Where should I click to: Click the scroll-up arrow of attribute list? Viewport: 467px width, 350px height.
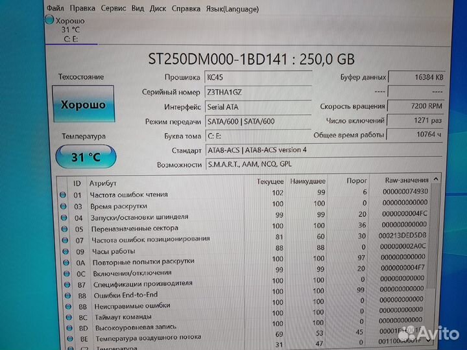tap(436, 179)
